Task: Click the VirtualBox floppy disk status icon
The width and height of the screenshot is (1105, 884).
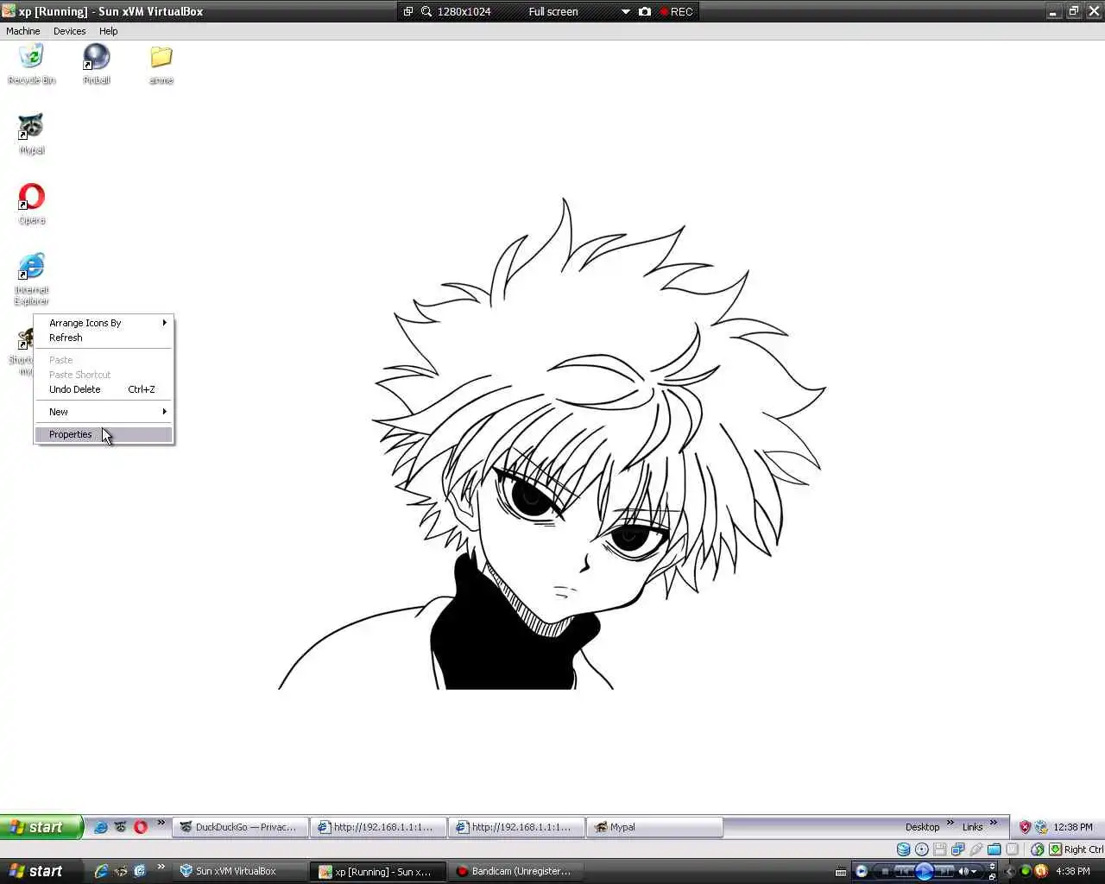Action: pyautogui.click(x=940, y=849)
